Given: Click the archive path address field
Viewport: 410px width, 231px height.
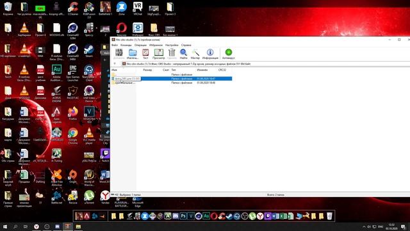Looking at the screenshot, I should tap(265, 64).
